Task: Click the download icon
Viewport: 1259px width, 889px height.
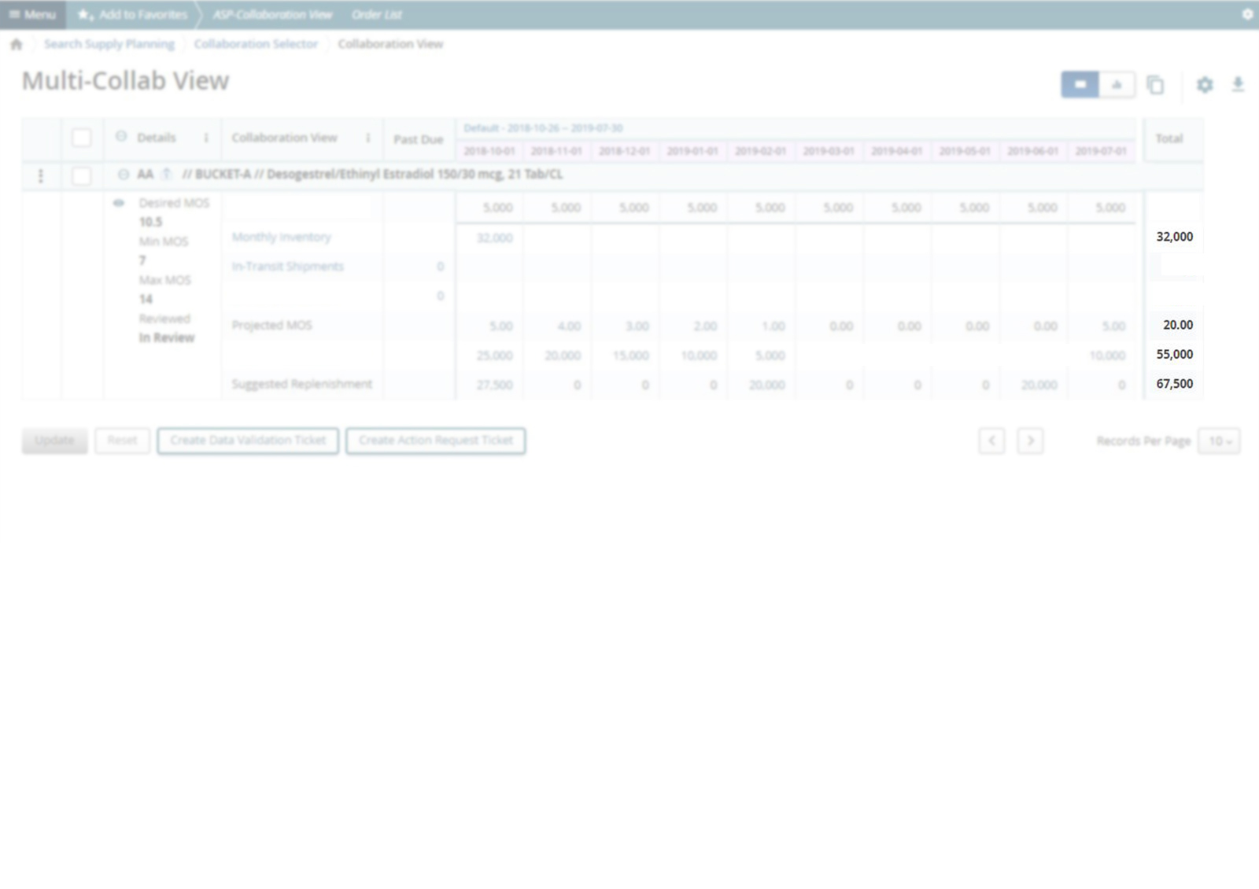Action: 1238,85
